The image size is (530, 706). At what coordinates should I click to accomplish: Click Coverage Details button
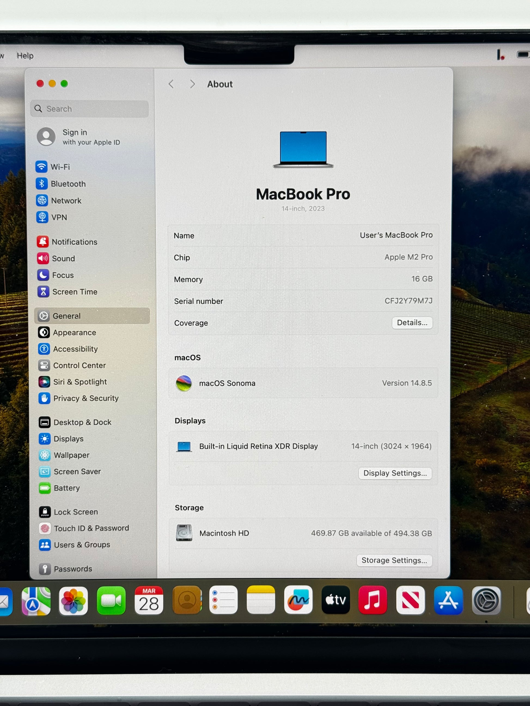point(412,323)
